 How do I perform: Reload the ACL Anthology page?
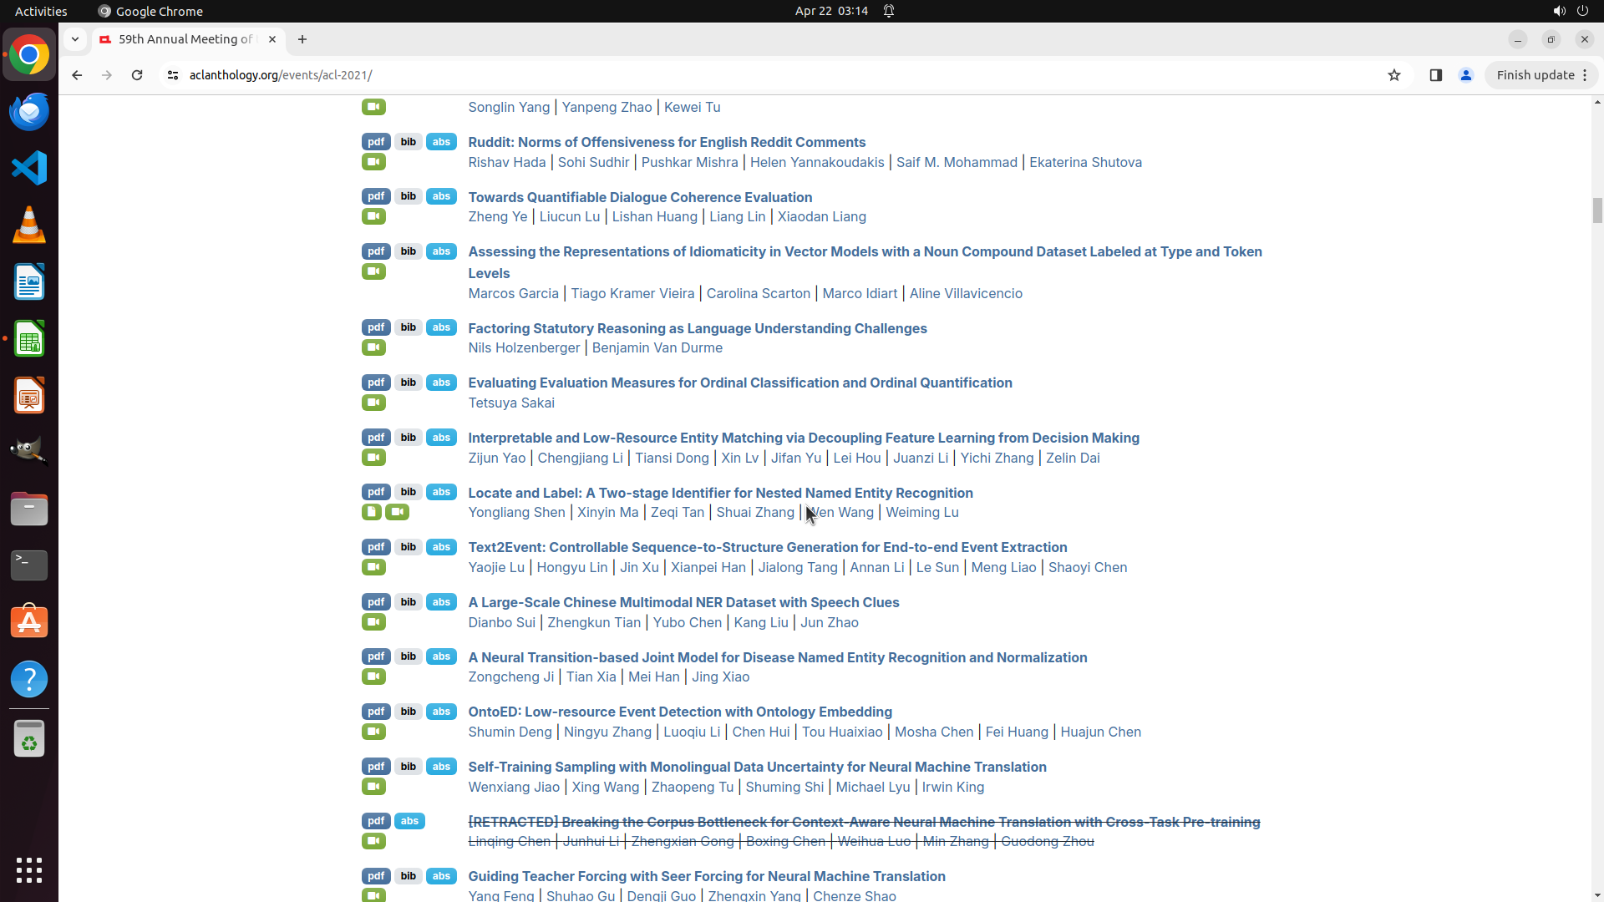pyautogui.click(x=137, y=75)
